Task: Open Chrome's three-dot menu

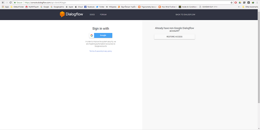Action: (x=257, y=3)
